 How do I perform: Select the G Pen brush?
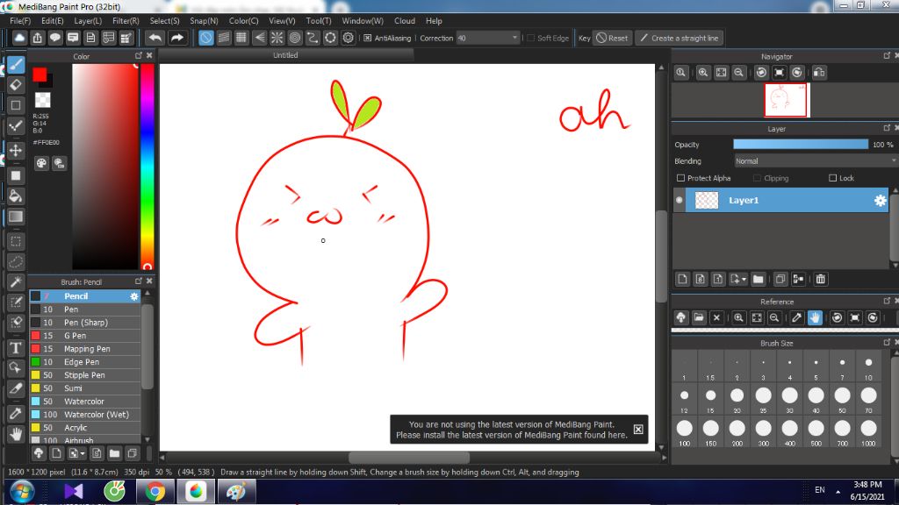coord(85,336)
